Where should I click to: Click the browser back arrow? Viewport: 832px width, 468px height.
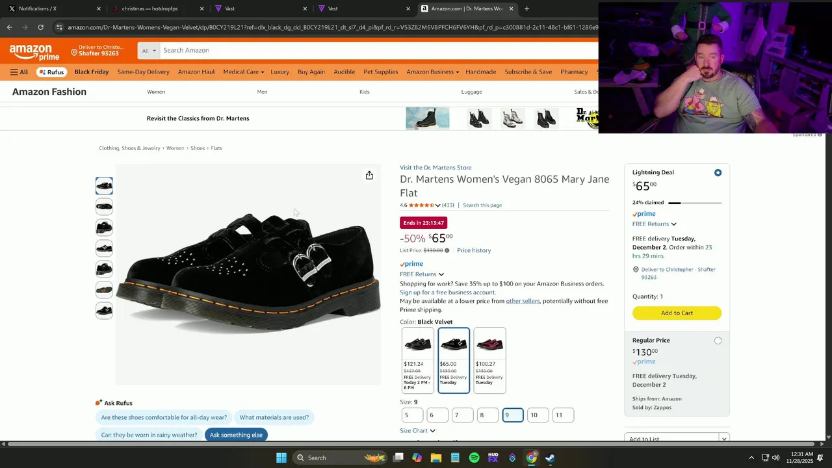click(x=9, y=27)
